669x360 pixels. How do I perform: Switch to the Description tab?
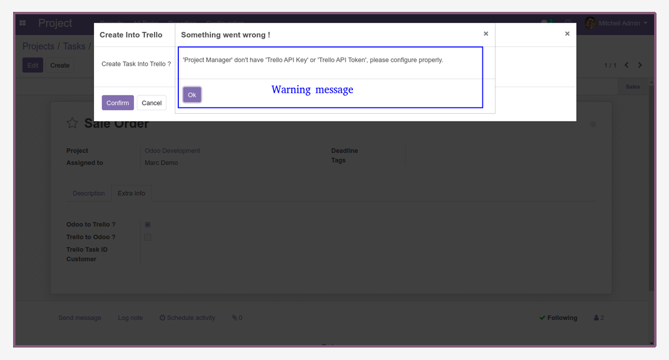(x=89, y=193)
